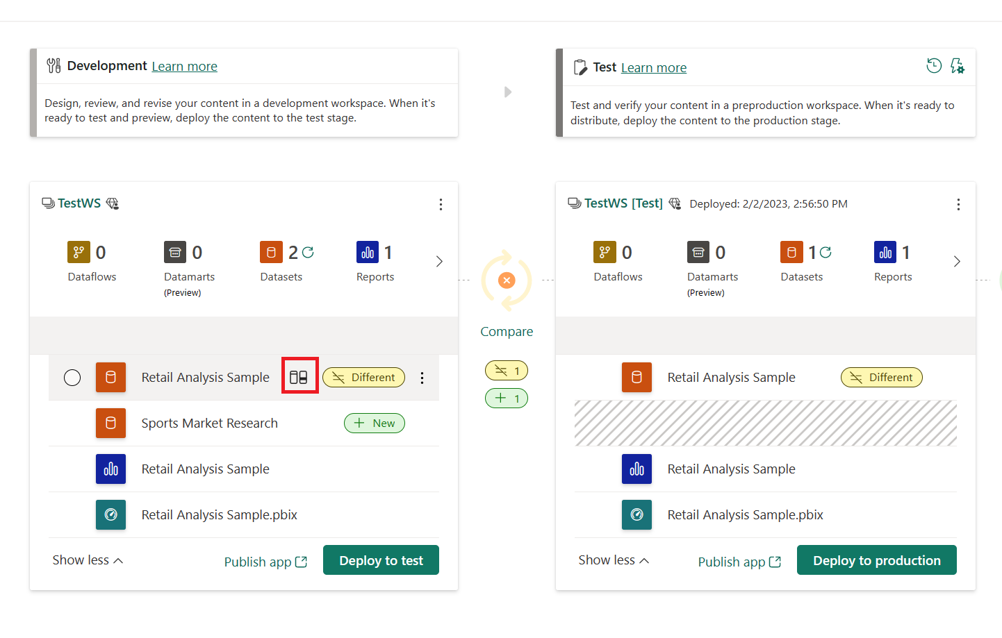The height and width of the screenshot is (638, 1002).
Task: Click the right chevron to see more item types
Action: point(438,261)
